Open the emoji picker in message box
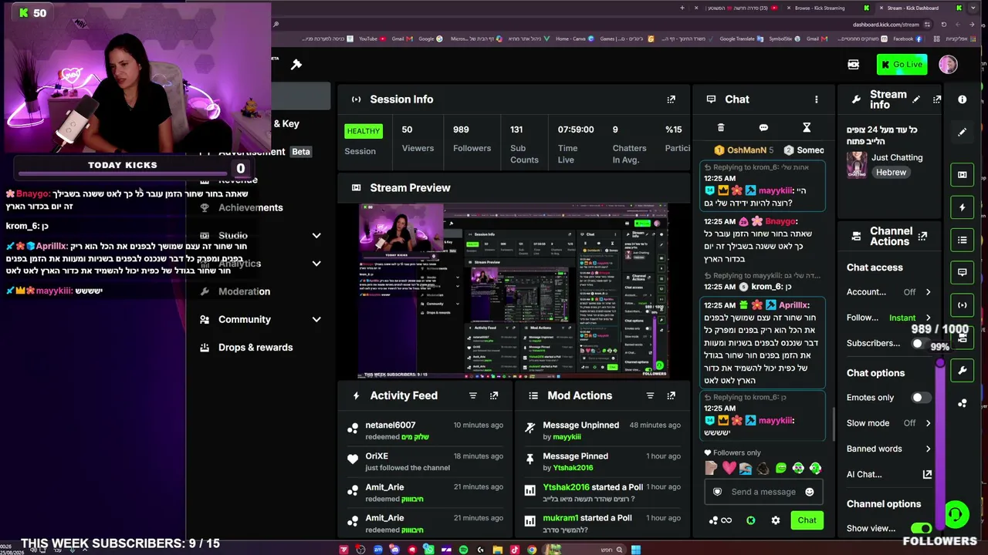This screenshot has height=555, width=988. [x=809, y=492]
